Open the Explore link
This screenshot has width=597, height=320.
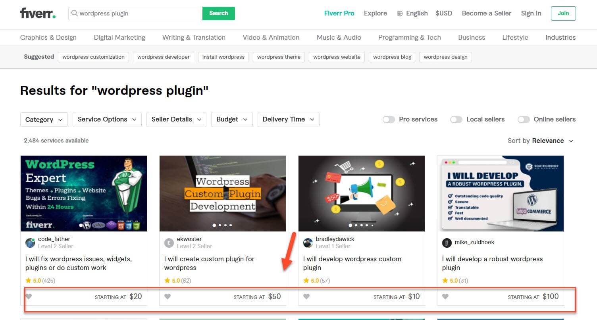pyautogui.click(x=376, y=13)
